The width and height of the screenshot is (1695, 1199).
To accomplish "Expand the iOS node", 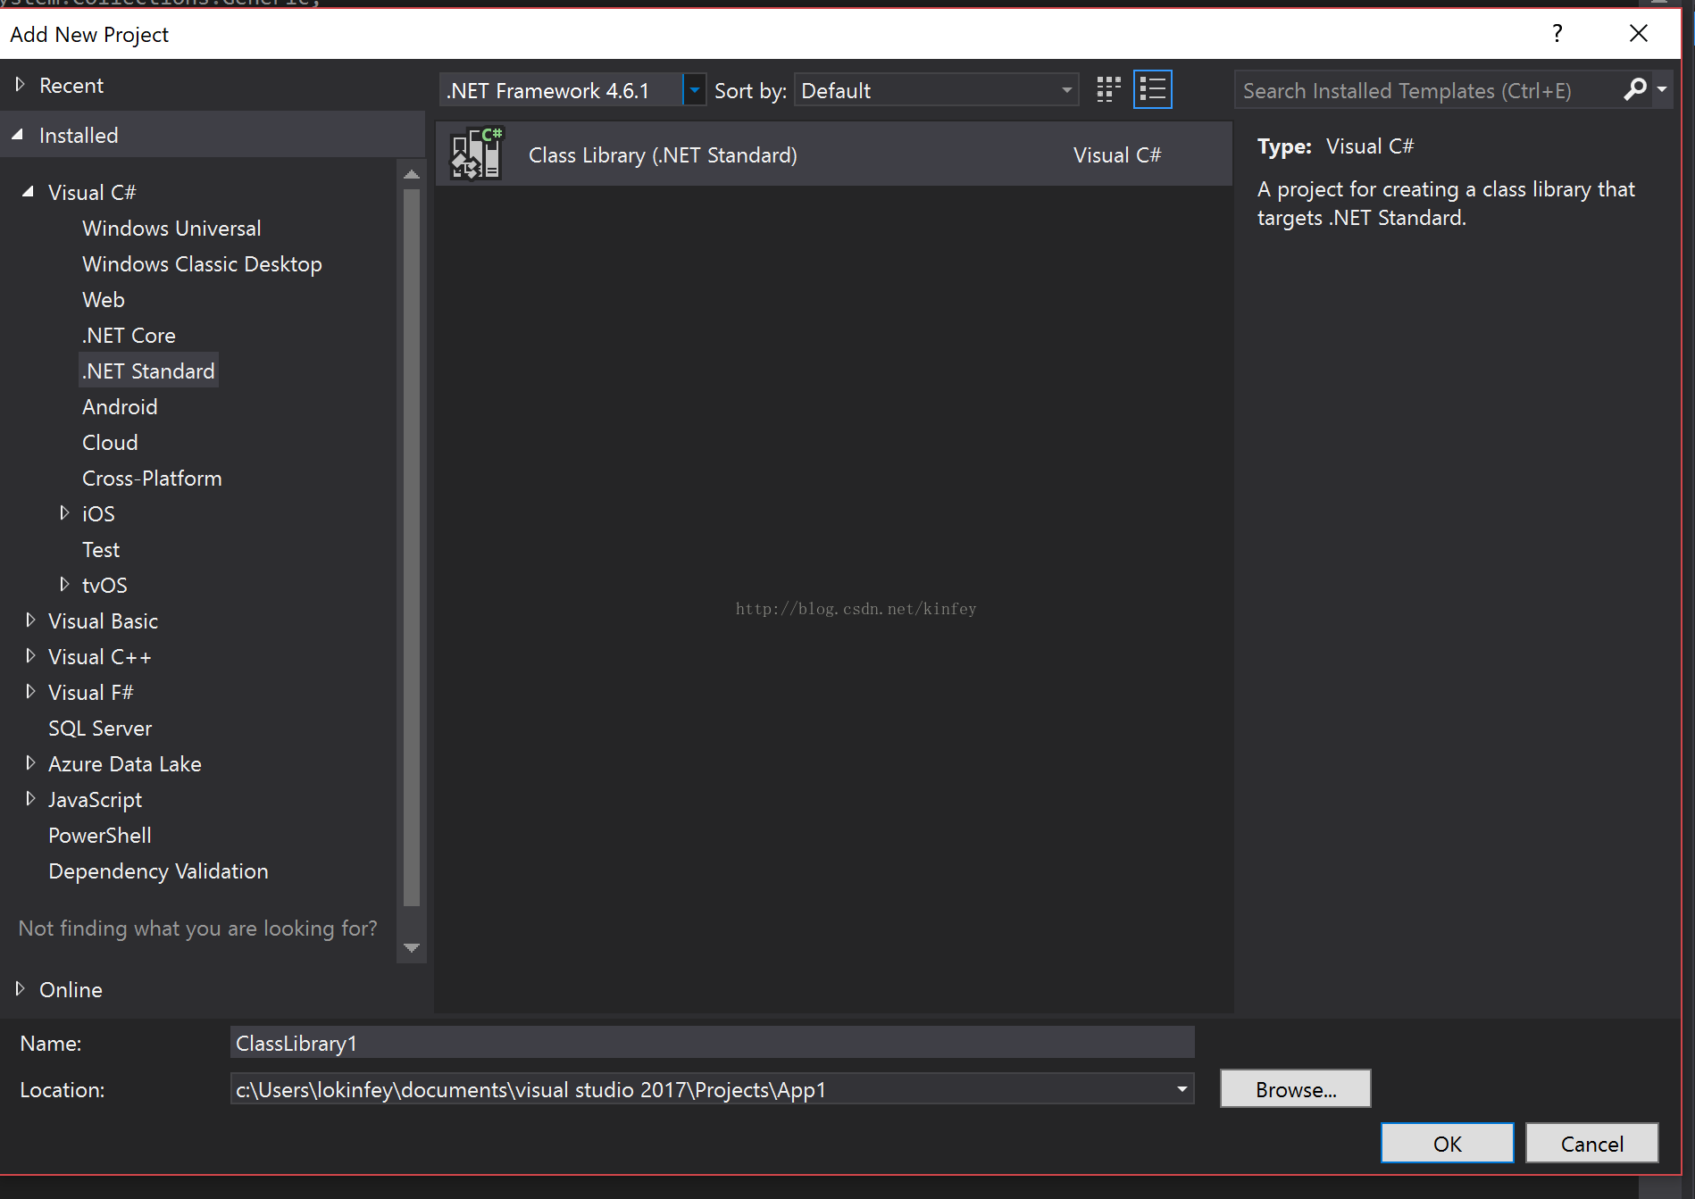I will 64,512.
